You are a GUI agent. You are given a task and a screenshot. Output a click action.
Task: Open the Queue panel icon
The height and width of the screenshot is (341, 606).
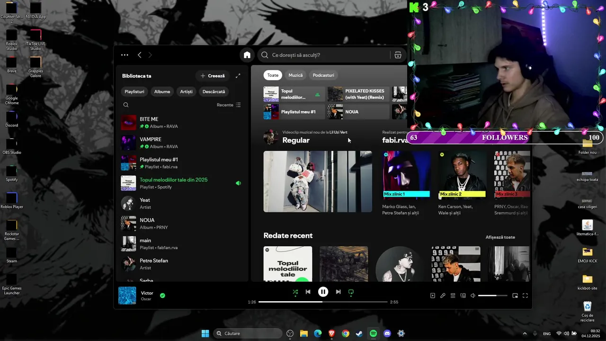click(453, 296)
